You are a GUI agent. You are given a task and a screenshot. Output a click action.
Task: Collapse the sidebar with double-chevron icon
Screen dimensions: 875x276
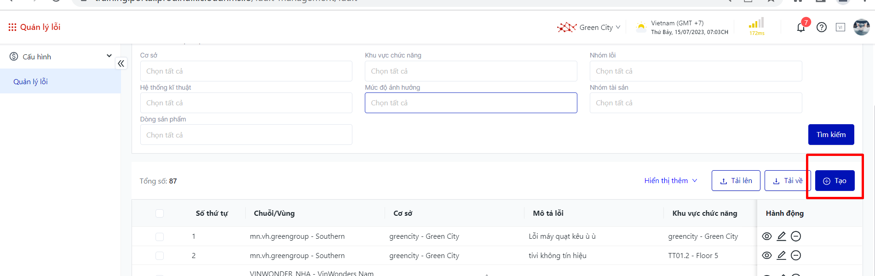point(121,63)
